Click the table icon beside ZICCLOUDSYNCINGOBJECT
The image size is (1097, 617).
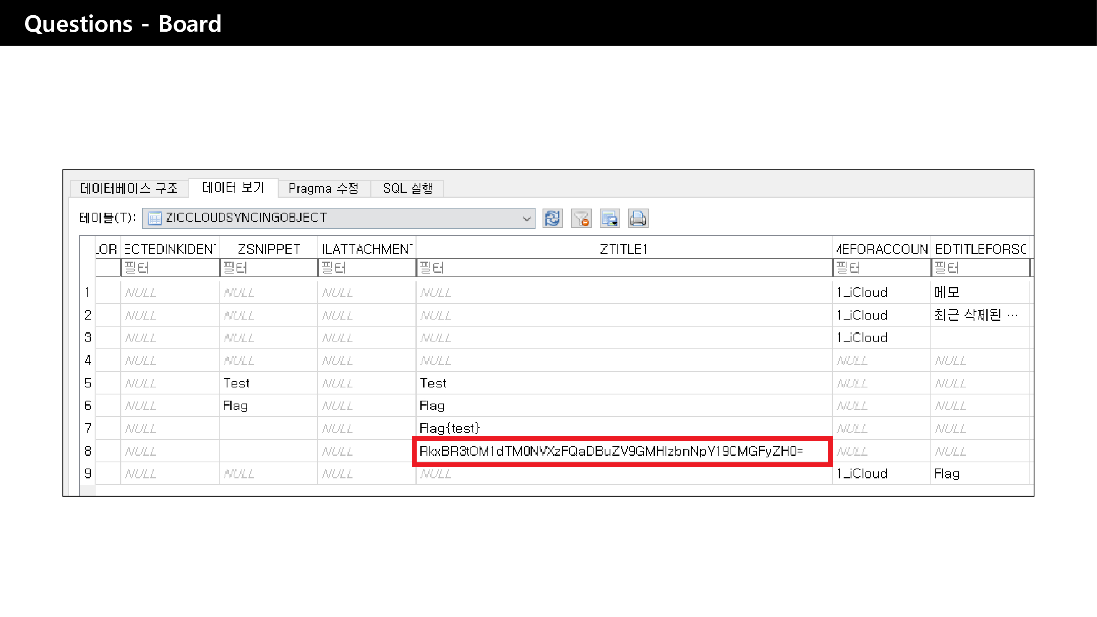click(x=154, y=218)
